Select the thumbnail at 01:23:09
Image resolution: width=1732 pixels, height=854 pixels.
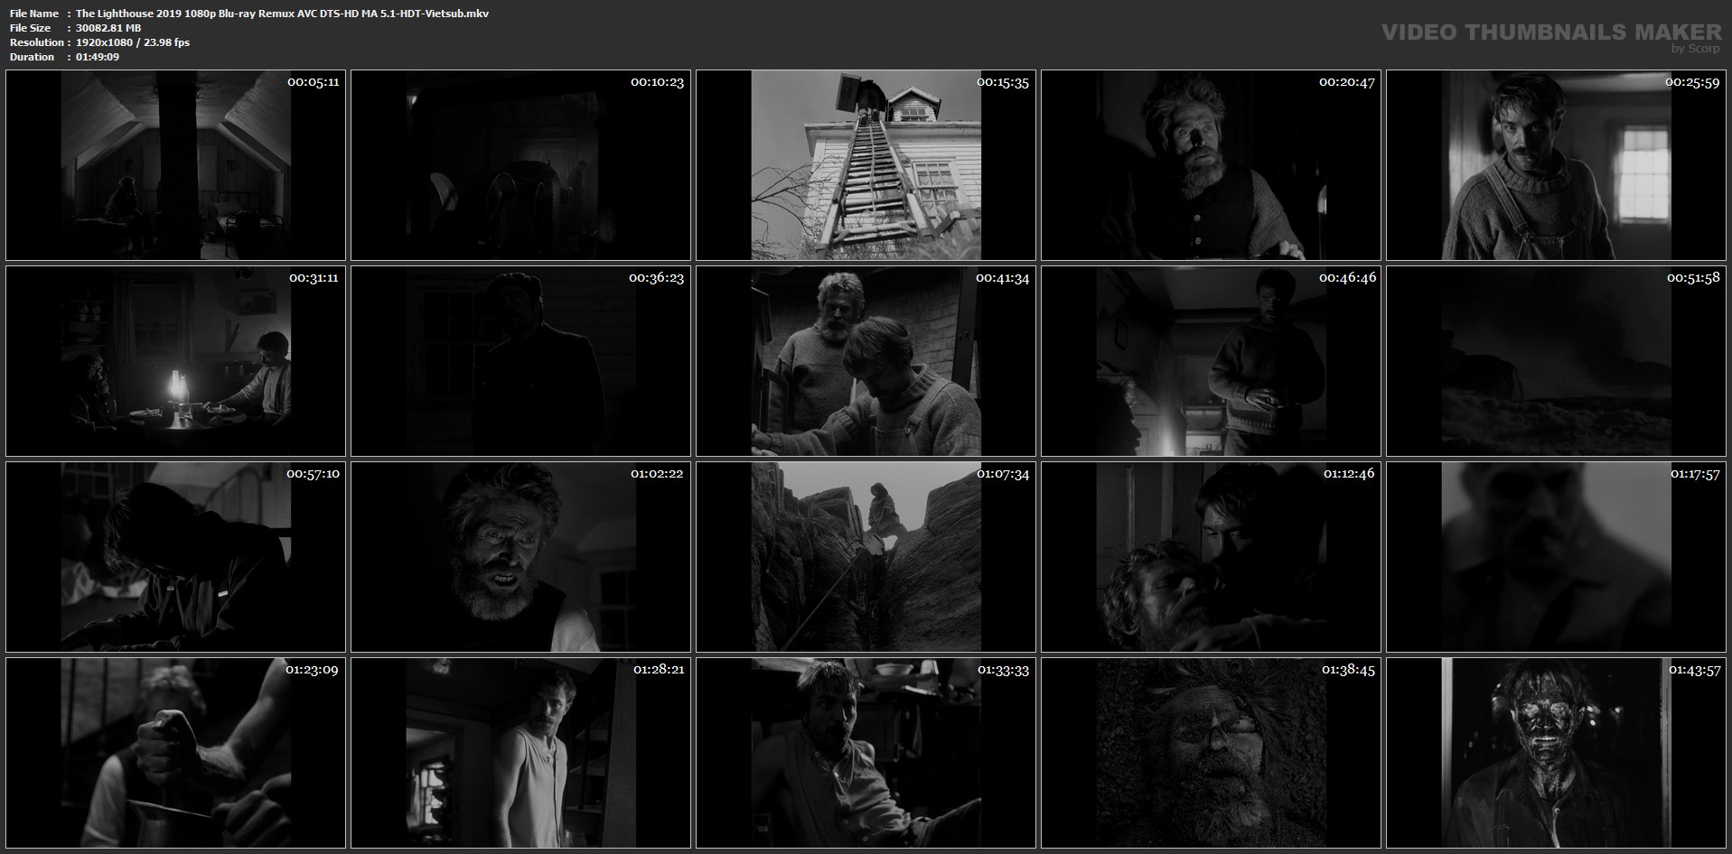point(175,753)
